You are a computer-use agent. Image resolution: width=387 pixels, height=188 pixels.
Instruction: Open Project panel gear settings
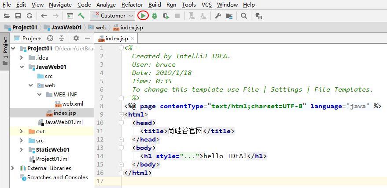(76, 38)
